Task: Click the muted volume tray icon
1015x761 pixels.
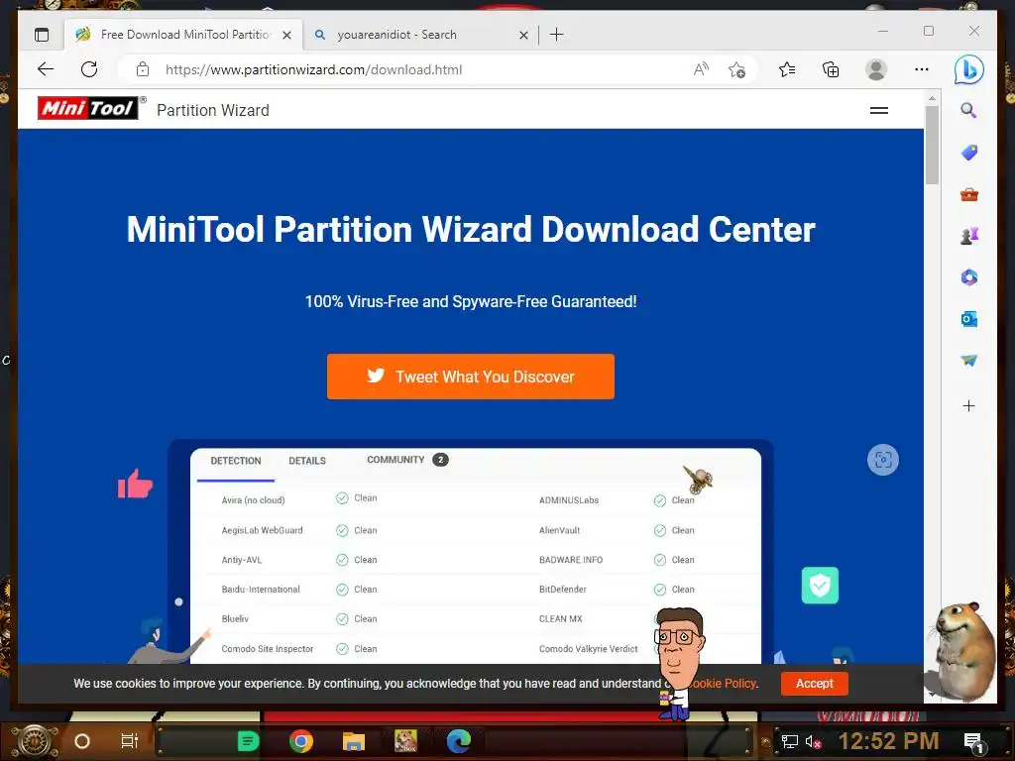Action: tap(813, 742)
